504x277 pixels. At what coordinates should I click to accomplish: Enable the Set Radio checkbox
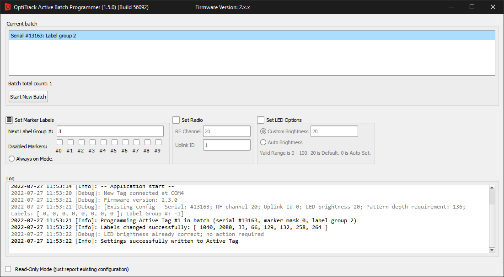pyautogui.click(x=176, y=120)
